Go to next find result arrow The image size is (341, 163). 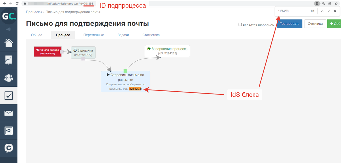(328, 11)
